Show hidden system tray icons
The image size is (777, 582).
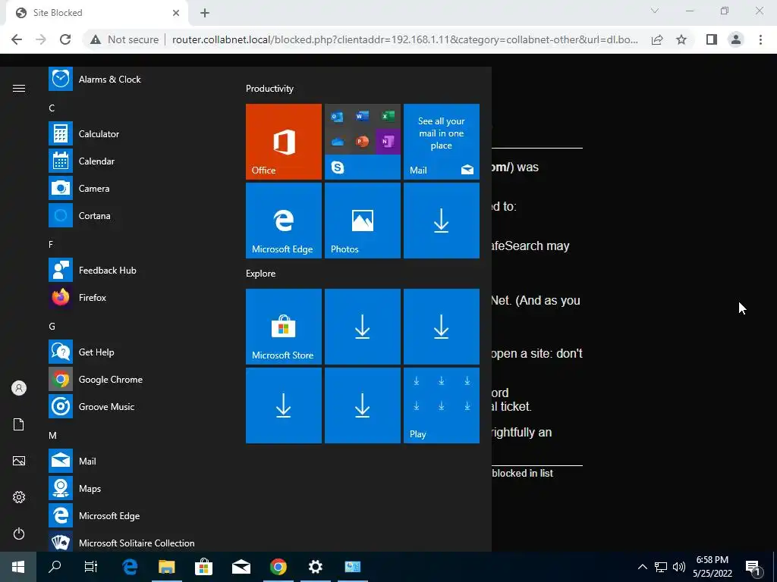(x=642, y=567)
